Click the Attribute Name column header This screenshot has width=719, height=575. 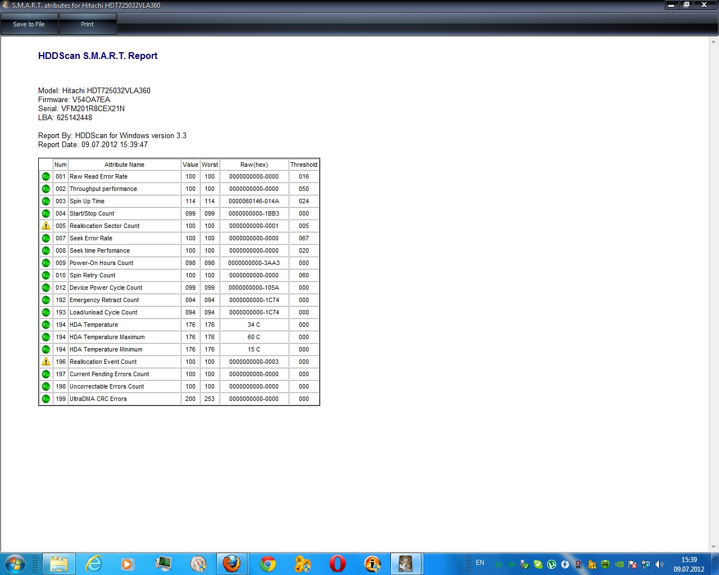[x=125, y=165]
